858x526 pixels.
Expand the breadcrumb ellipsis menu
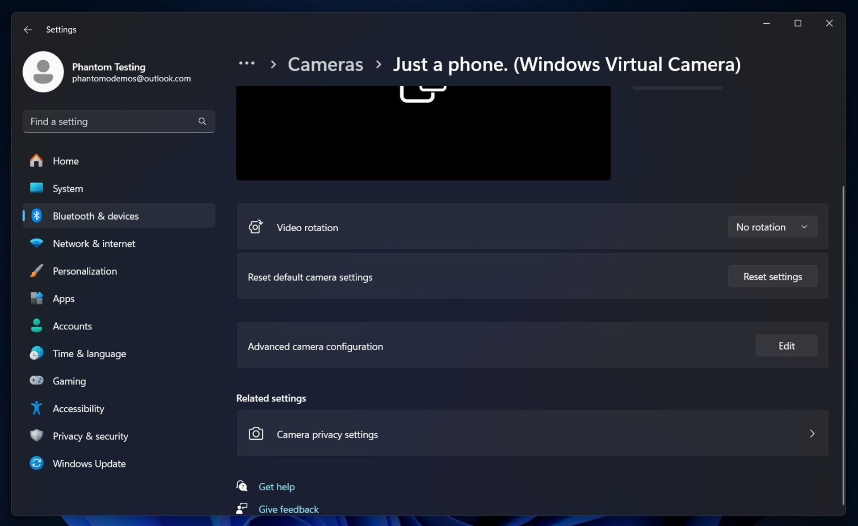point(247,64)
